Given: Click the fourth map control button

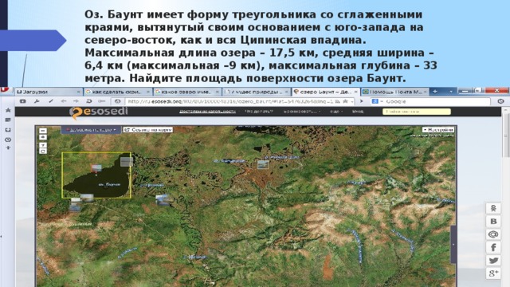Looking at the screenshot, I should (x=43, y=151).
